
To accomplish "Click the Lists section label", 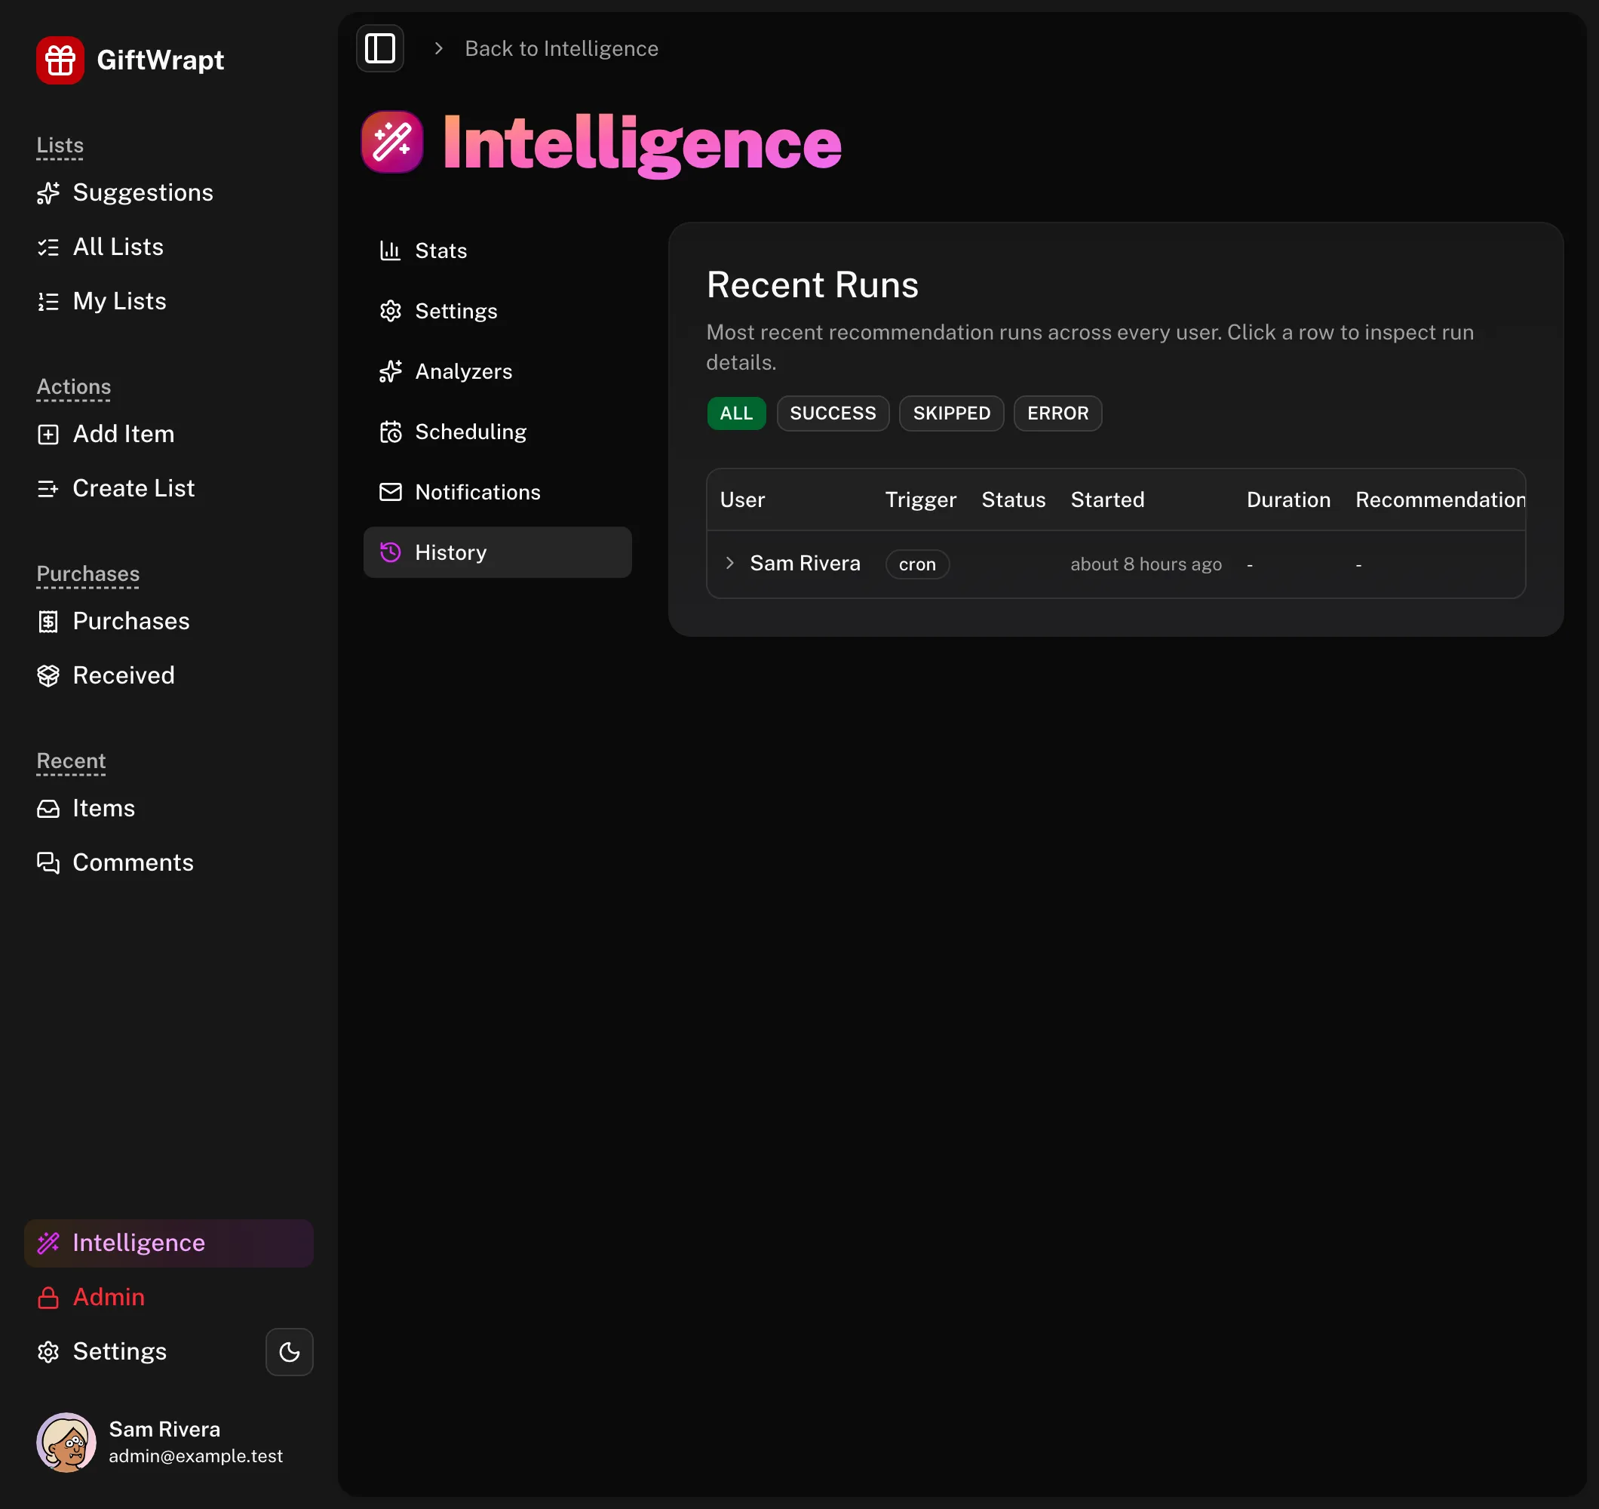I will pos(60,146).
